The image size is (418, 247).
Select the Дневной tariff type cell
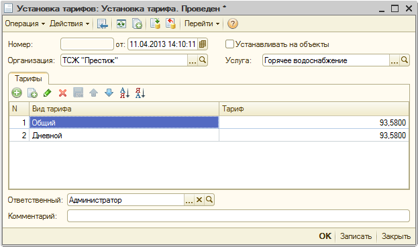pos(124,135)
